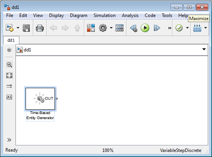
Task: Click the Fit to View palette icon
Action: (9, 75)
